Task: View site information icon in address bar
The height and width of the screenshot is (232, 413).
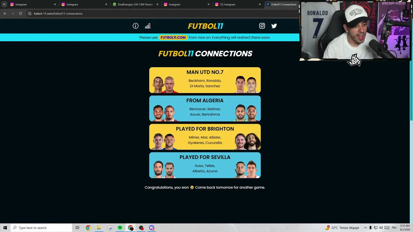Action: pos(29,14)
